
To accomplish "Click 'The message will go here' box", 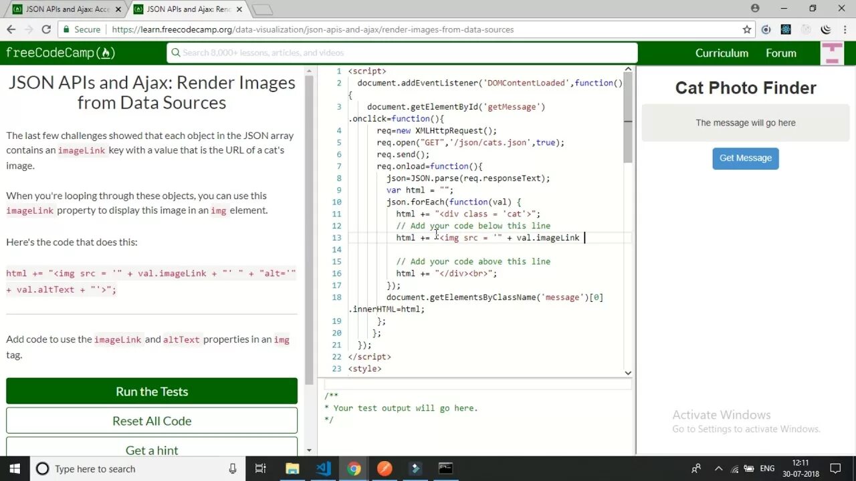I will [746, 123].
